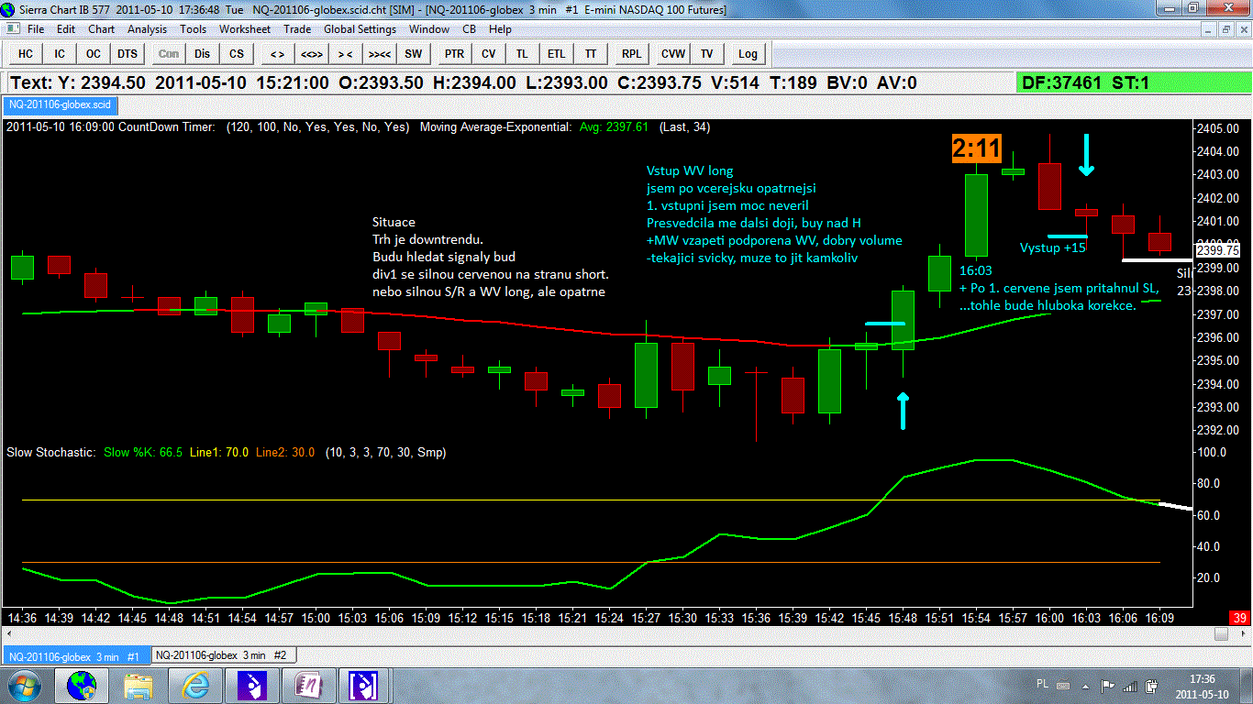Click the SW toolbar button

(x=414, y=53)
